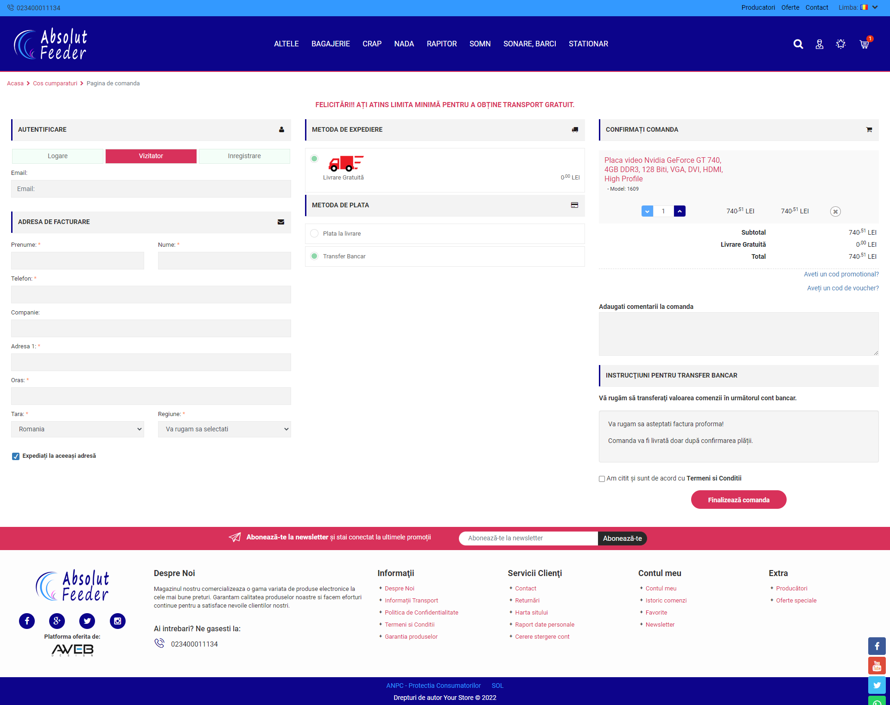890x705 pixels.
Task: Open the search magnifier icon
Action: tap(798, 44)
